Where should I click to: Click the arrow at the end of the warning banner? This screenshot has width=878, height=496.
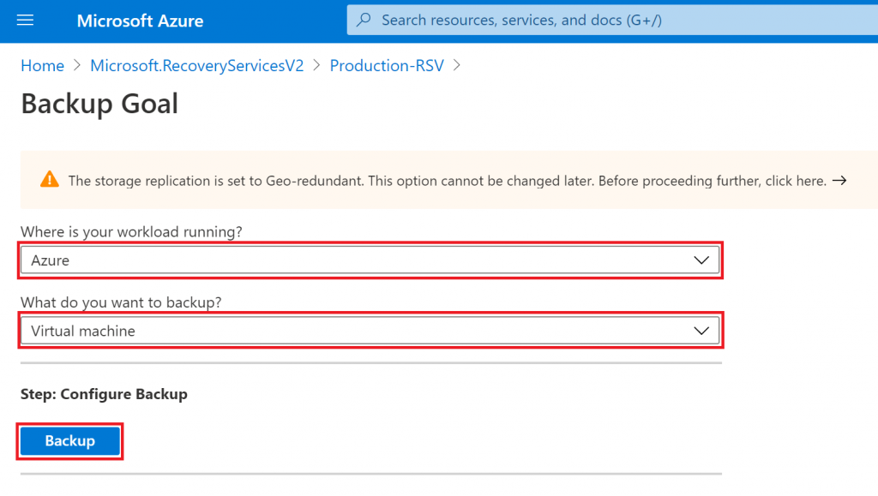click(839, 180)
